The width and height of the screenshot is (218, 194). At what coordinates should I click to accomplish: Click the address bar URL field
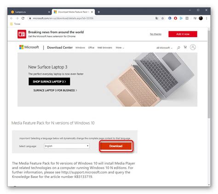[x=92, y=18]
